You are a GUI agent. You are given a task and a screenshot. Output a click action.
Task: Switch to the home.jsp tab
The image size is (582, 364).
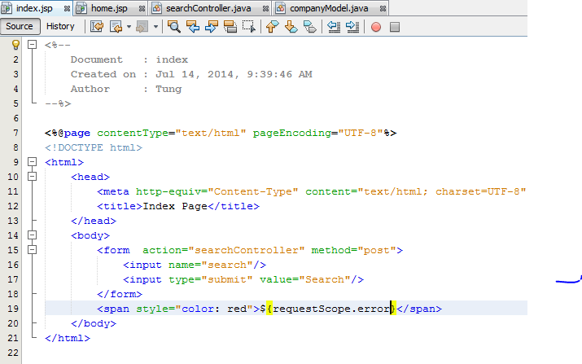[109, 8]
